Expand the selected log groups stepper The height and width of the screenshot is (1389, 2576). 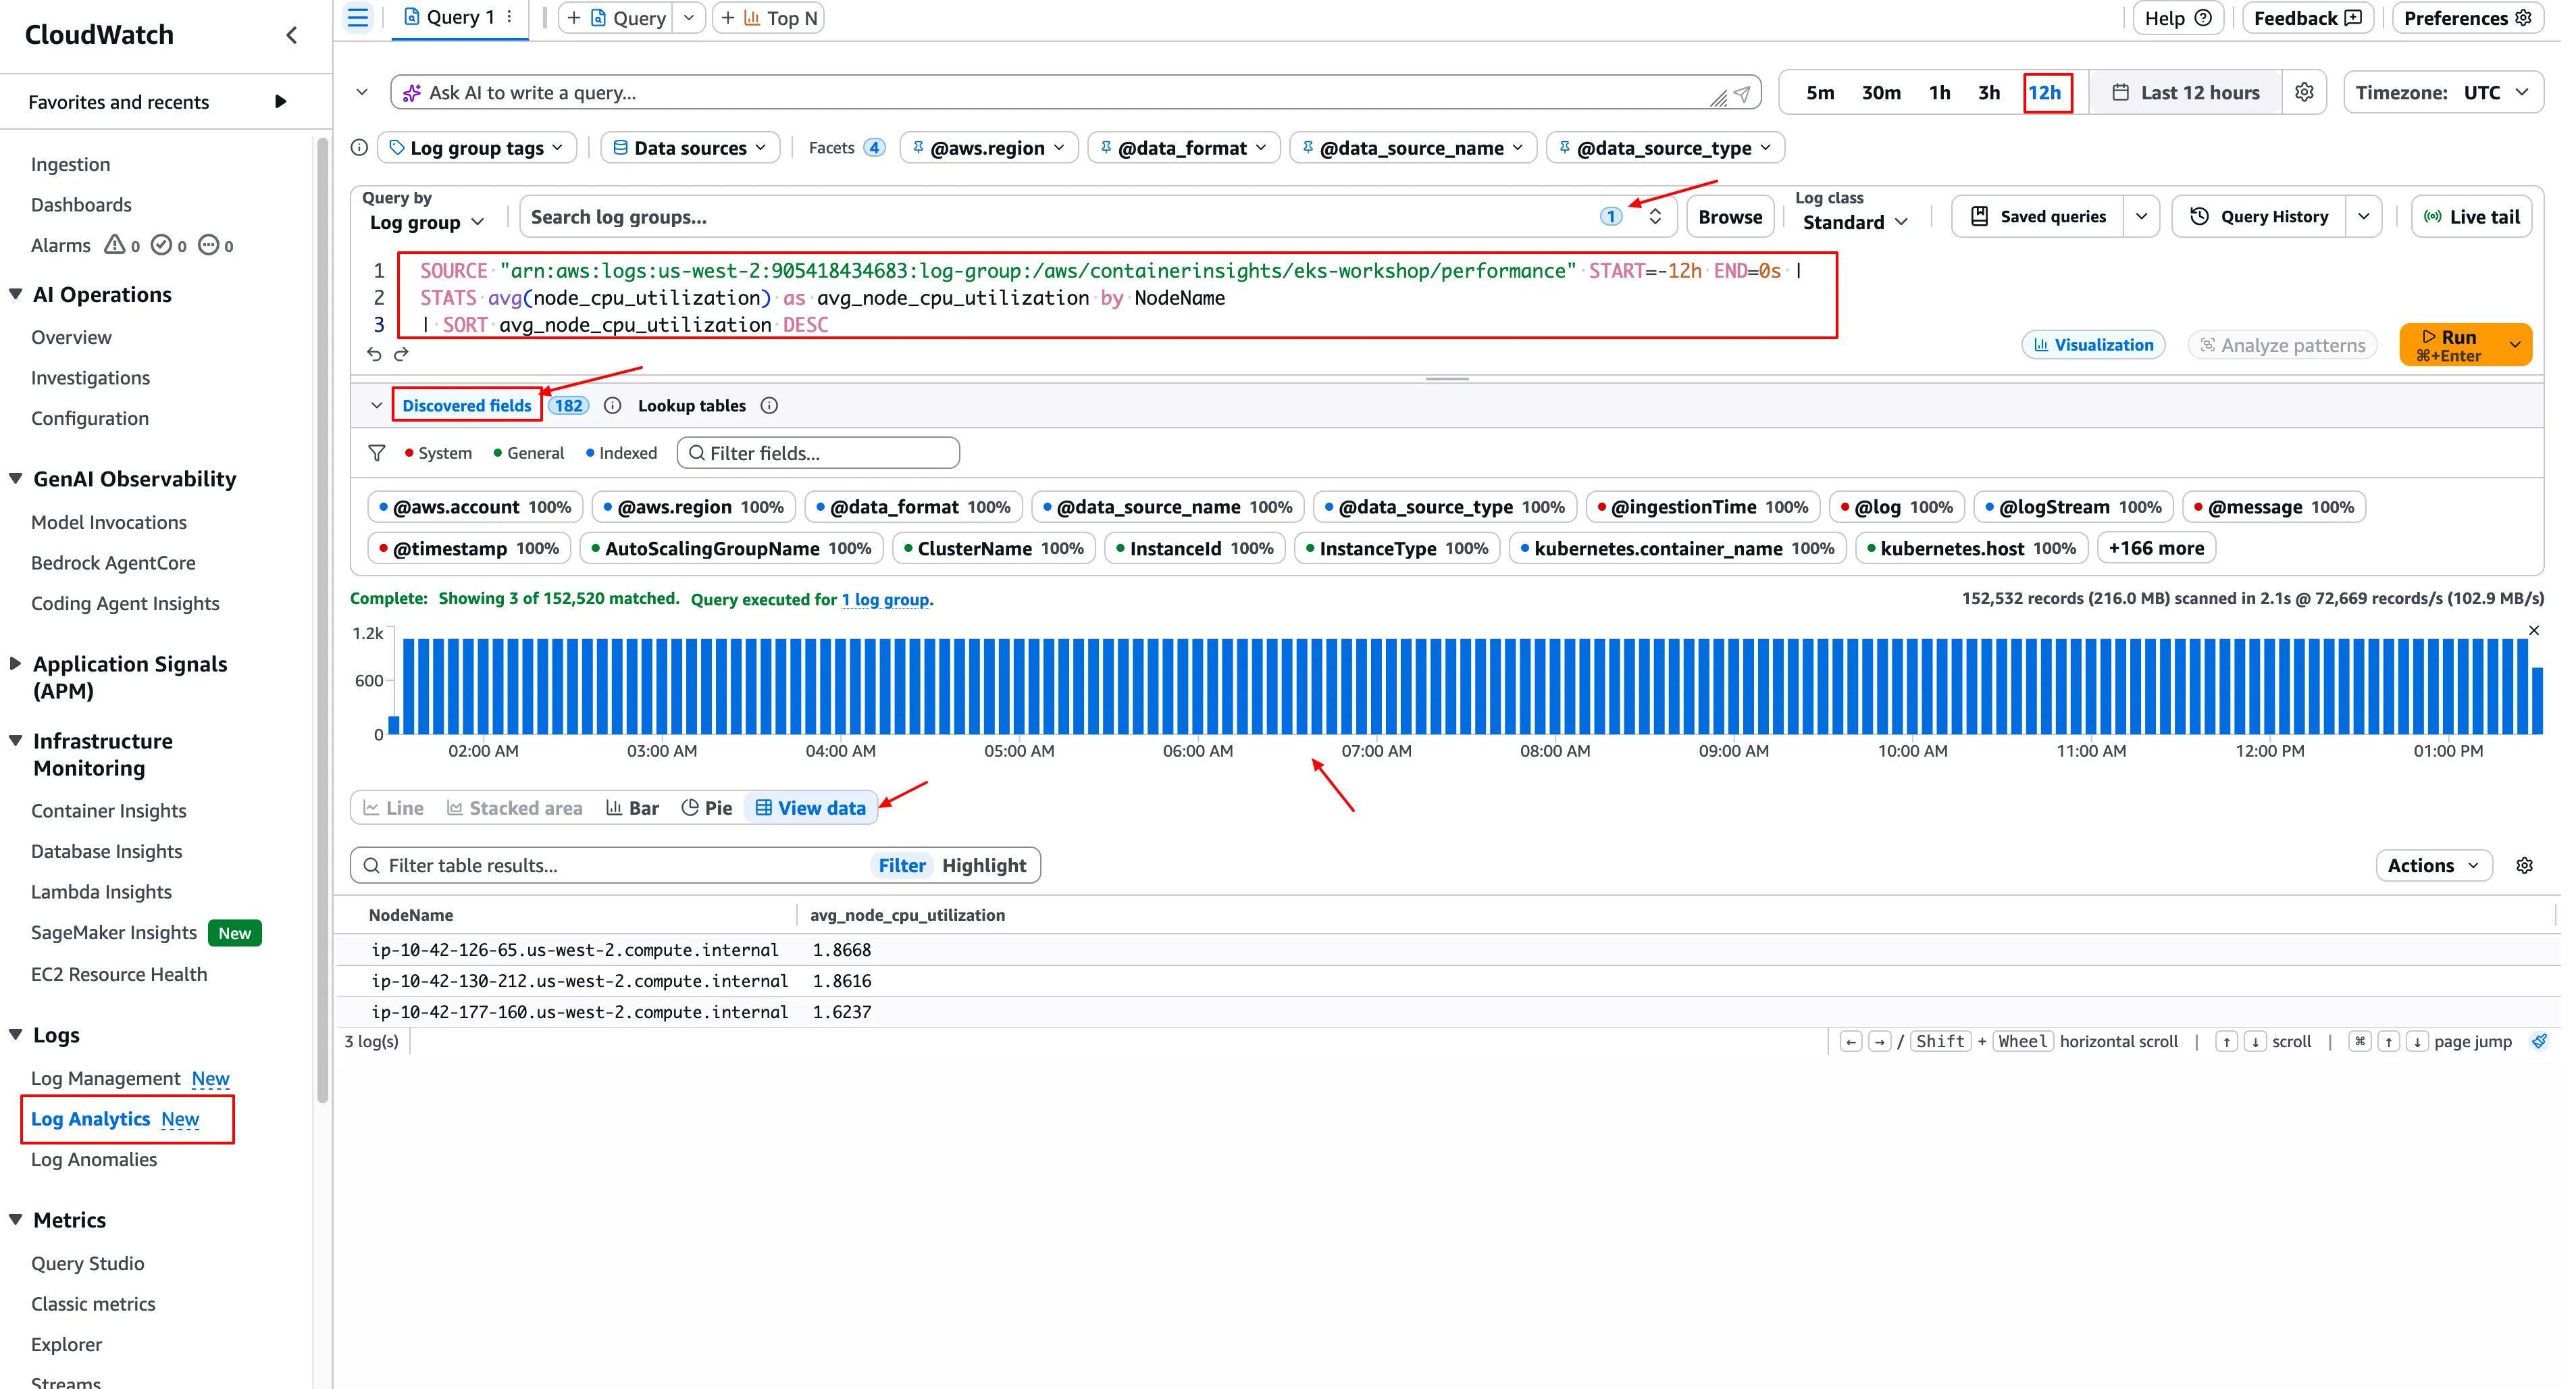coord(1655,217)
